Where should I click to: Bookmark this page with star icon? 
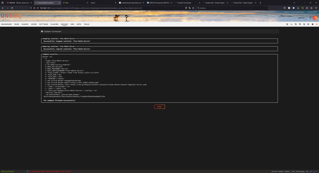tap(193, 8)
